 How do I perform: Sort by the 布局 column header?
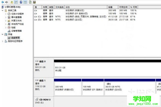point(45,7)
